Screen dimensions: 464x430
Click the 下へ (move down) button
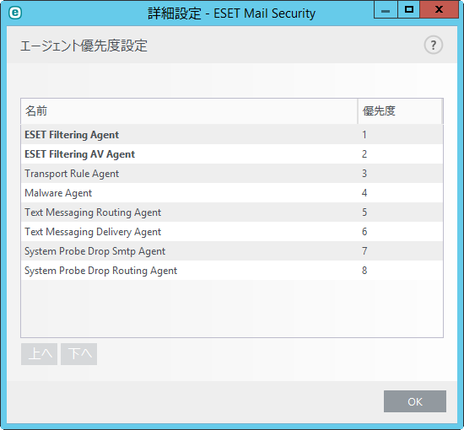pyautogui.click(x=79, y=354)
